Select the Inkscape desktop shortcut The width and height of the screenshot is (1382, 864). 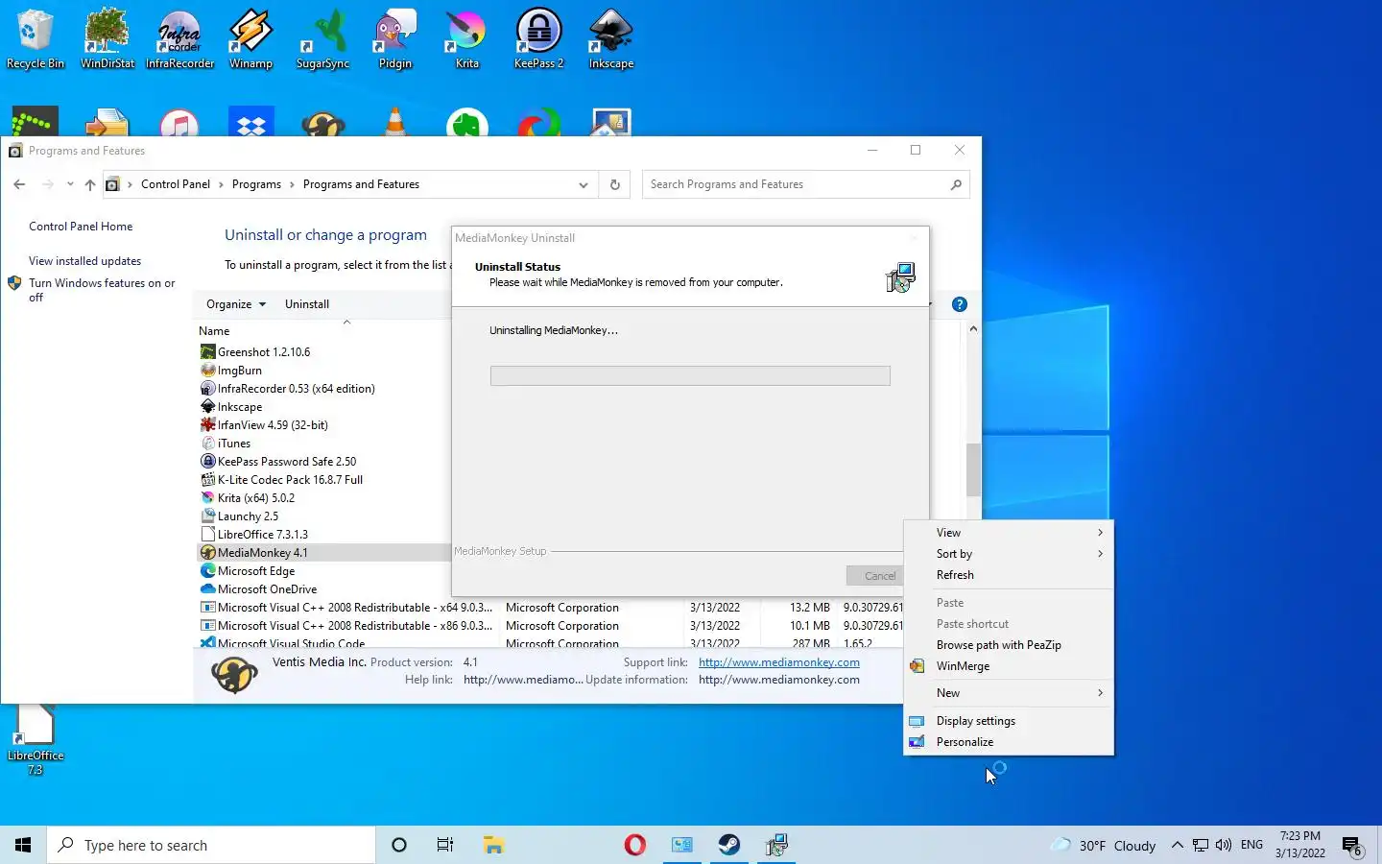(610, 39)
